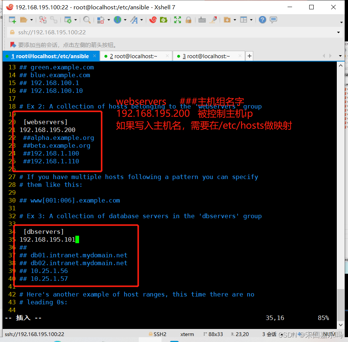The height and width of the screenshot is (342, 348).
Task: Open the tab list dropdown arrow
Action: pyautogui.click(x=340, y=56)
